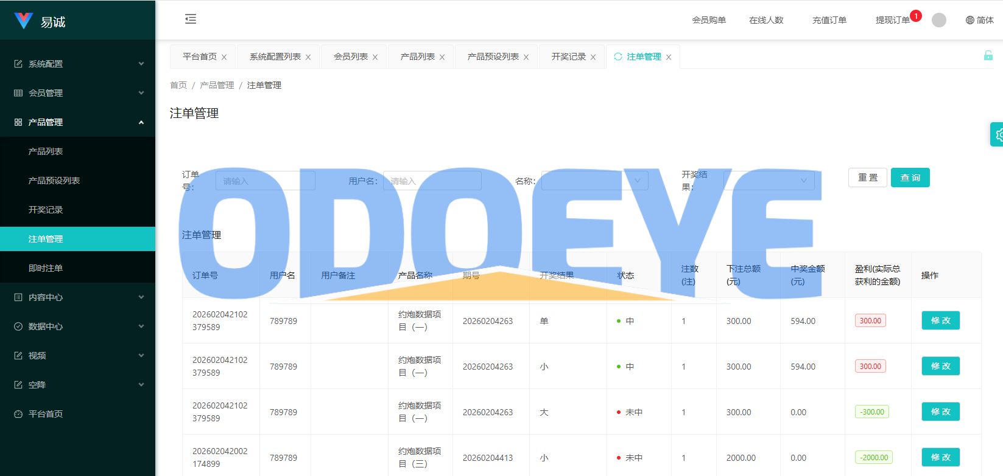Click the 视频 edit icon in sidebar
The image size is (1003, 476).
[x=18, y=356]
